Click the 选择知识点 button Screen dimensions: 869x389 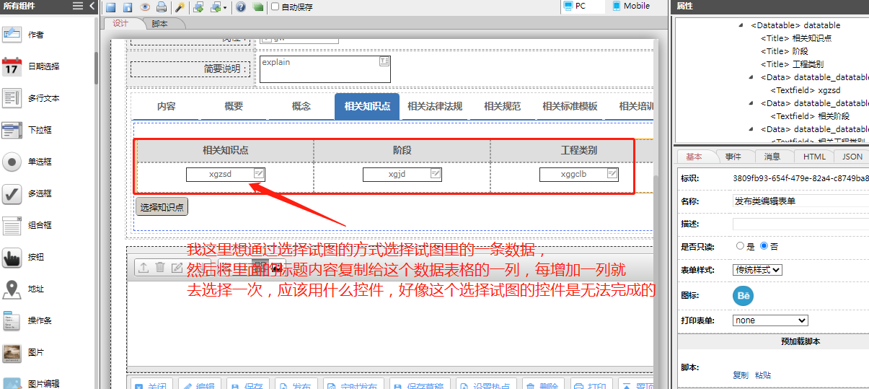pyautogui.click(x=162, y=207)
